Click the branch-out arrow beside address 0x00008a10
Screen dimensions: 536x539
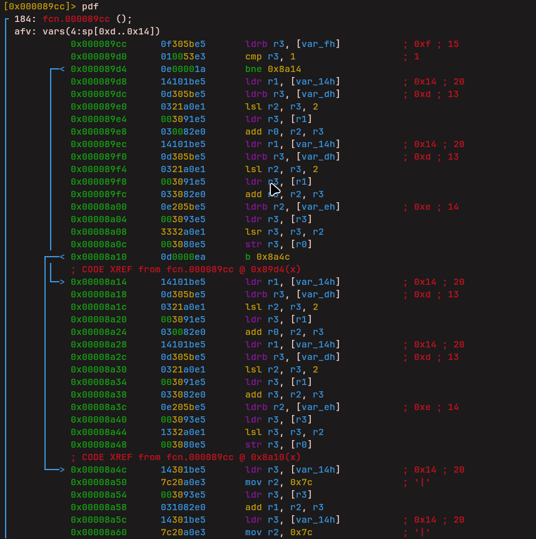click(61, 257)
